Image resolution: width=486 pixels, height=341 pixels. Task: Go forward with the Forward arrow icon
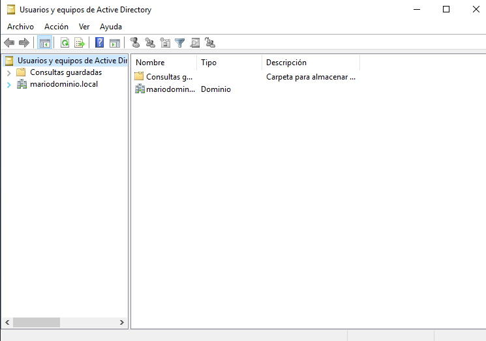tap(24, 42)
